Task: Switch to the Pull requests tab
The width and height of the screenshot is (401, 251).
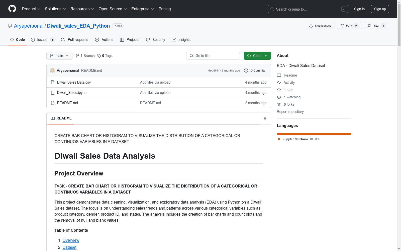Action: (75, 40)
